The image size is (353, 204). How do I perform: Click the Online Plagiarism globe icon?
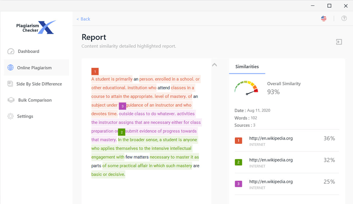coord(11,67)
